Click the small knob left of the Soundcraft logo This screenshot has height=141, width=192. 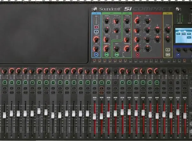95,9
